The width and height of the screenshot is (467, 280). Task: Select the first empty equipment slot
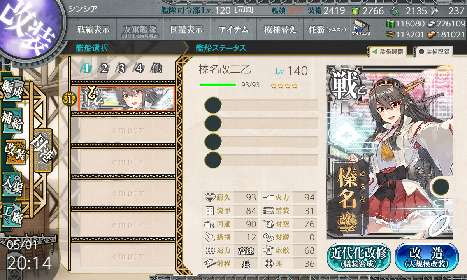click(x=261, y=105)
